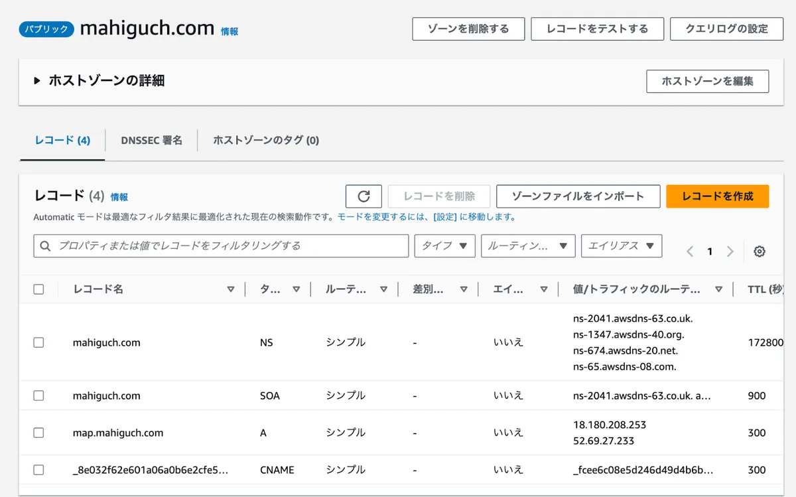Click the refresh records icon button
The height and width of the screenshot is (497, 796).
tap(364, 196)
